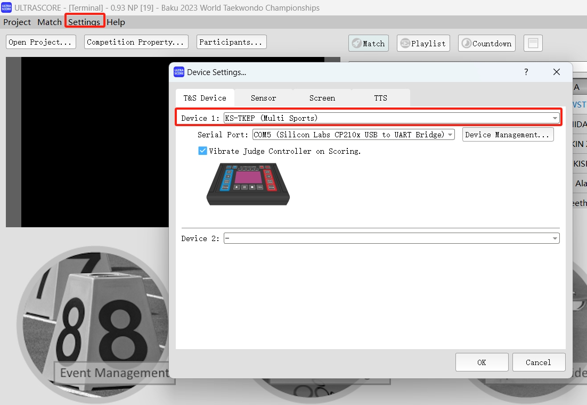The height and width of the screenshot is (405, 587).
Task: Open the Playlist view
Action: 423,44
